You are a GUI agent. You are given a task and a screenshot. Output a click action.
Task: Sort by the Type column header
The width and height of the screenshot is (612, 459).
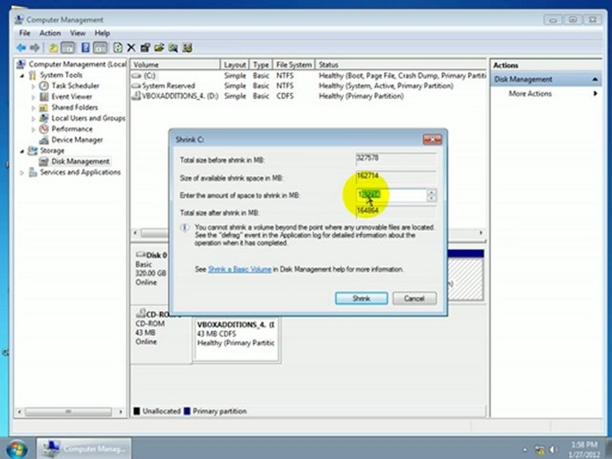pos(261,65)
